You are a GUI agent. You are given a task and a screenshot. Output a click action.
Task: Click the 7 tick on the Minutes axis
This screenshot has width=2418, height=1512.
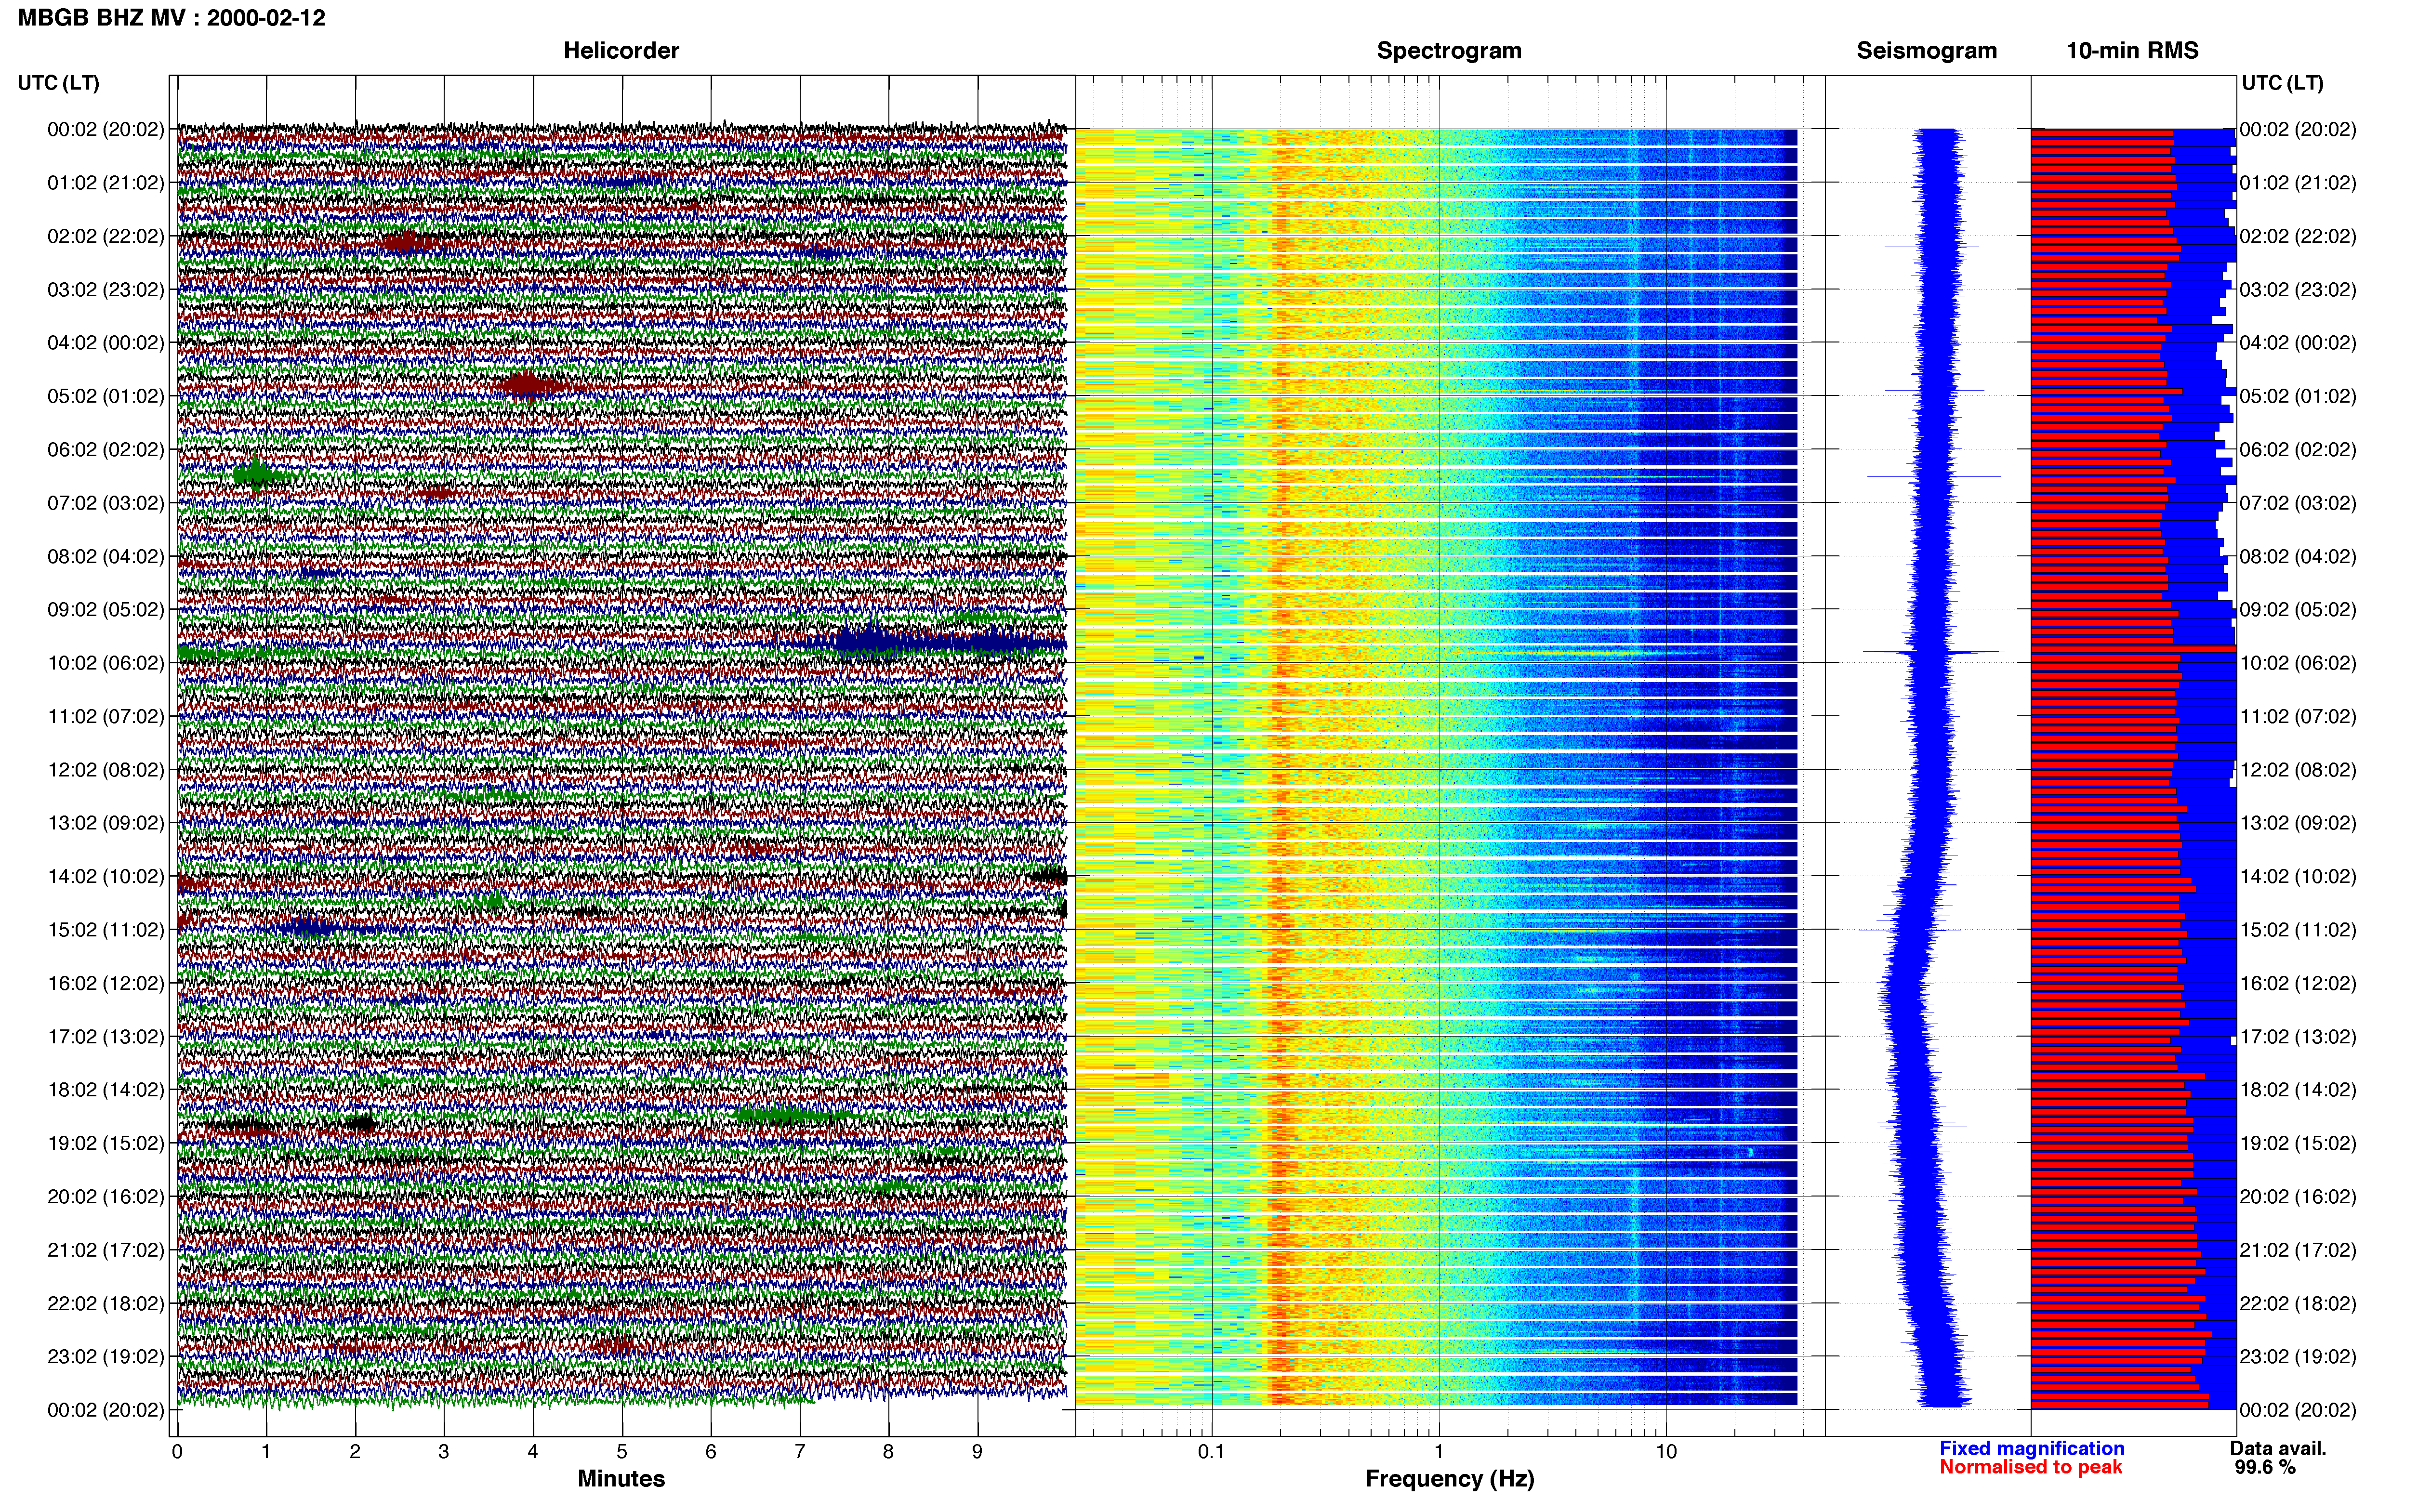(x=800, y=1452)
